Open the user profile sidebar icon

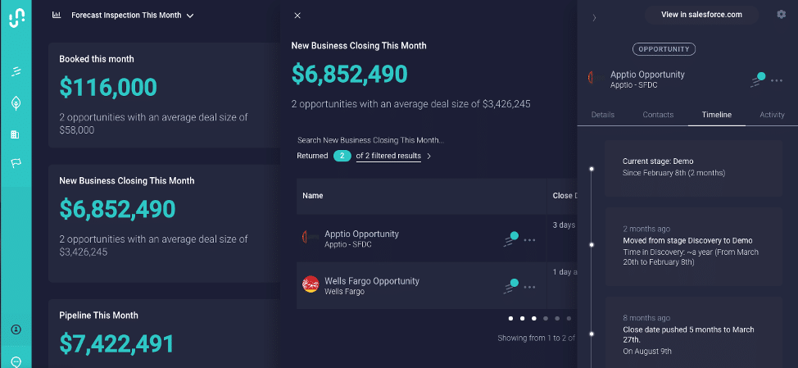16,329
